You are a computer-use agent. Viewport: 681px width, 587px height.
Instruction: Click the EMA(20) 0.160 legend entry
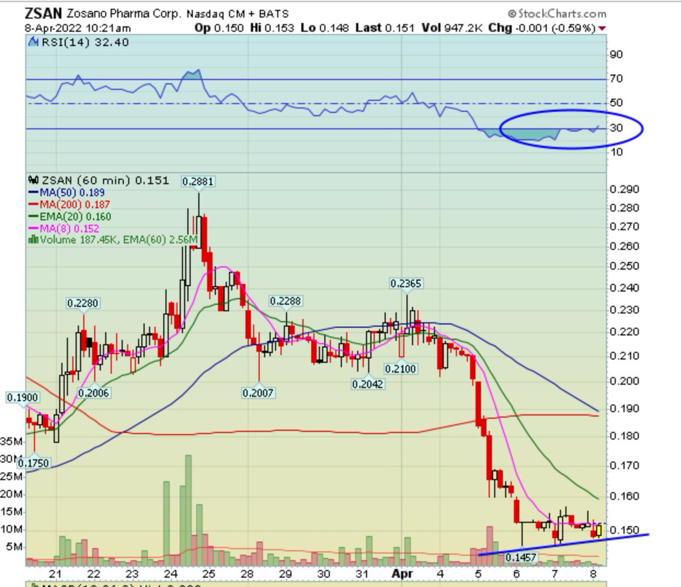(x=69, y=216)
